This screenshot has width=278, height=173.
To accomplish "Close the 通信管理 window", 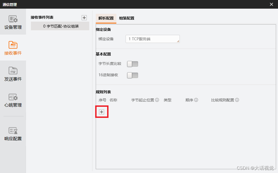I will point(271,4).
